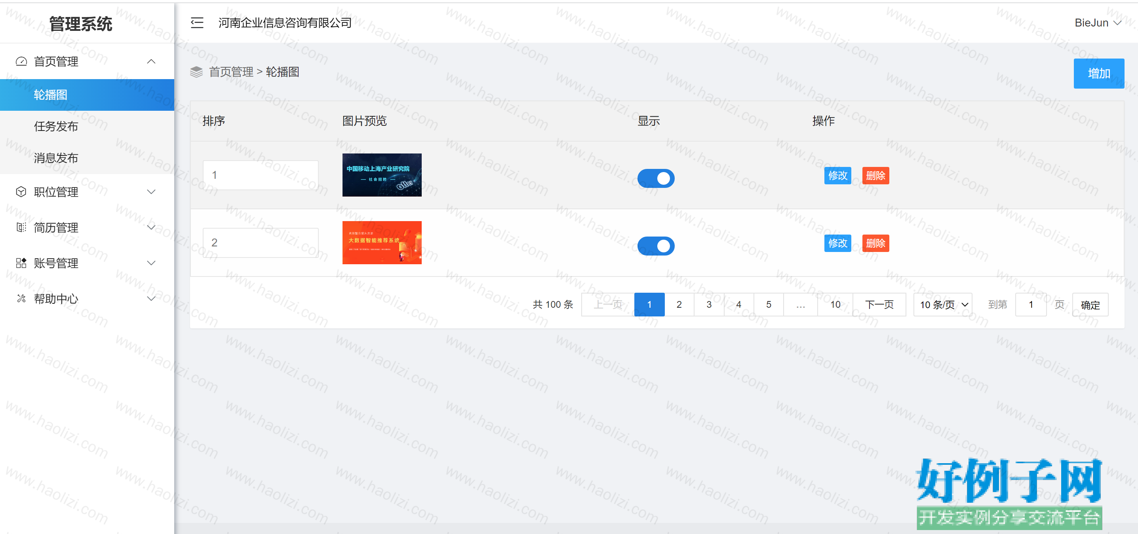The image size is (1138, 534).
Task: Open the 任务发布 sidebar item
Action: [87, 127]
